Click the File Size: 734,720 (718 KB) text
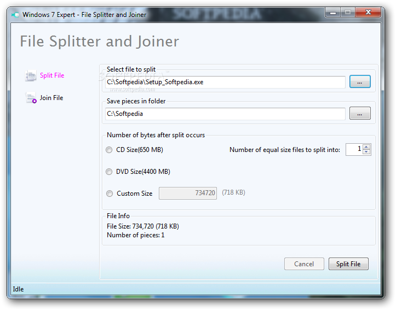396x310 pixels. pos(143,226)
